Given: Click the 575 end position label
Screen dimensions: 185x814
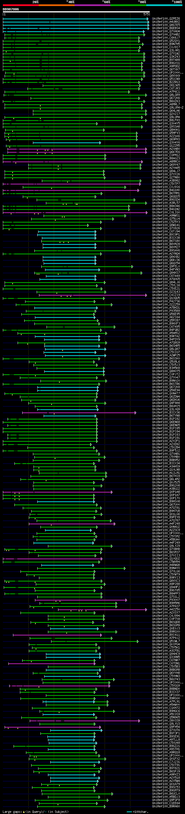Looking at the screenshot, I should [146, 14].
